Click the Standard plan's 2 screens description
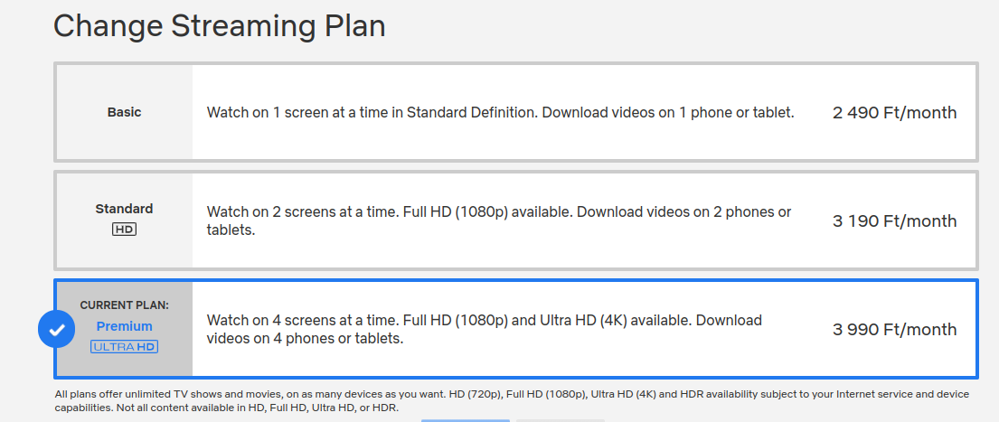This screenshot has width=999, height=422. pos(498,221)
